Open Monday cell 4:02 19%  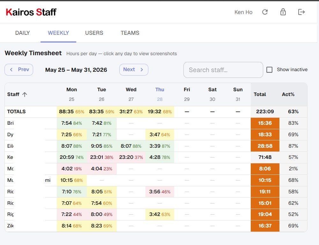click(x=71, y=169)
